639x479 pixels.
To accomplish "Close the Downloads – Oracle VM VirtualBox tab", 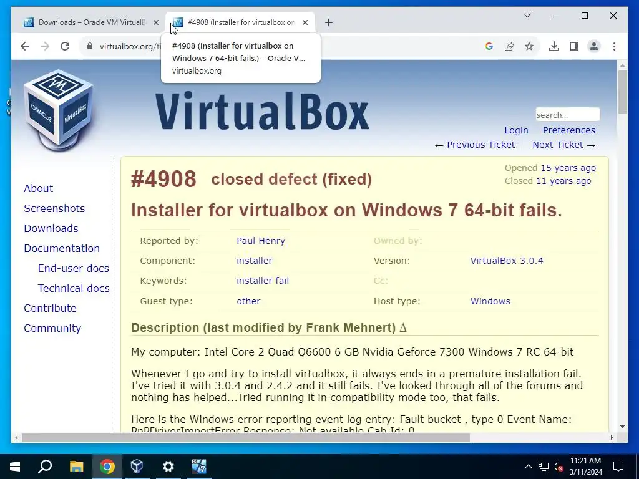I will click(155, 22).
